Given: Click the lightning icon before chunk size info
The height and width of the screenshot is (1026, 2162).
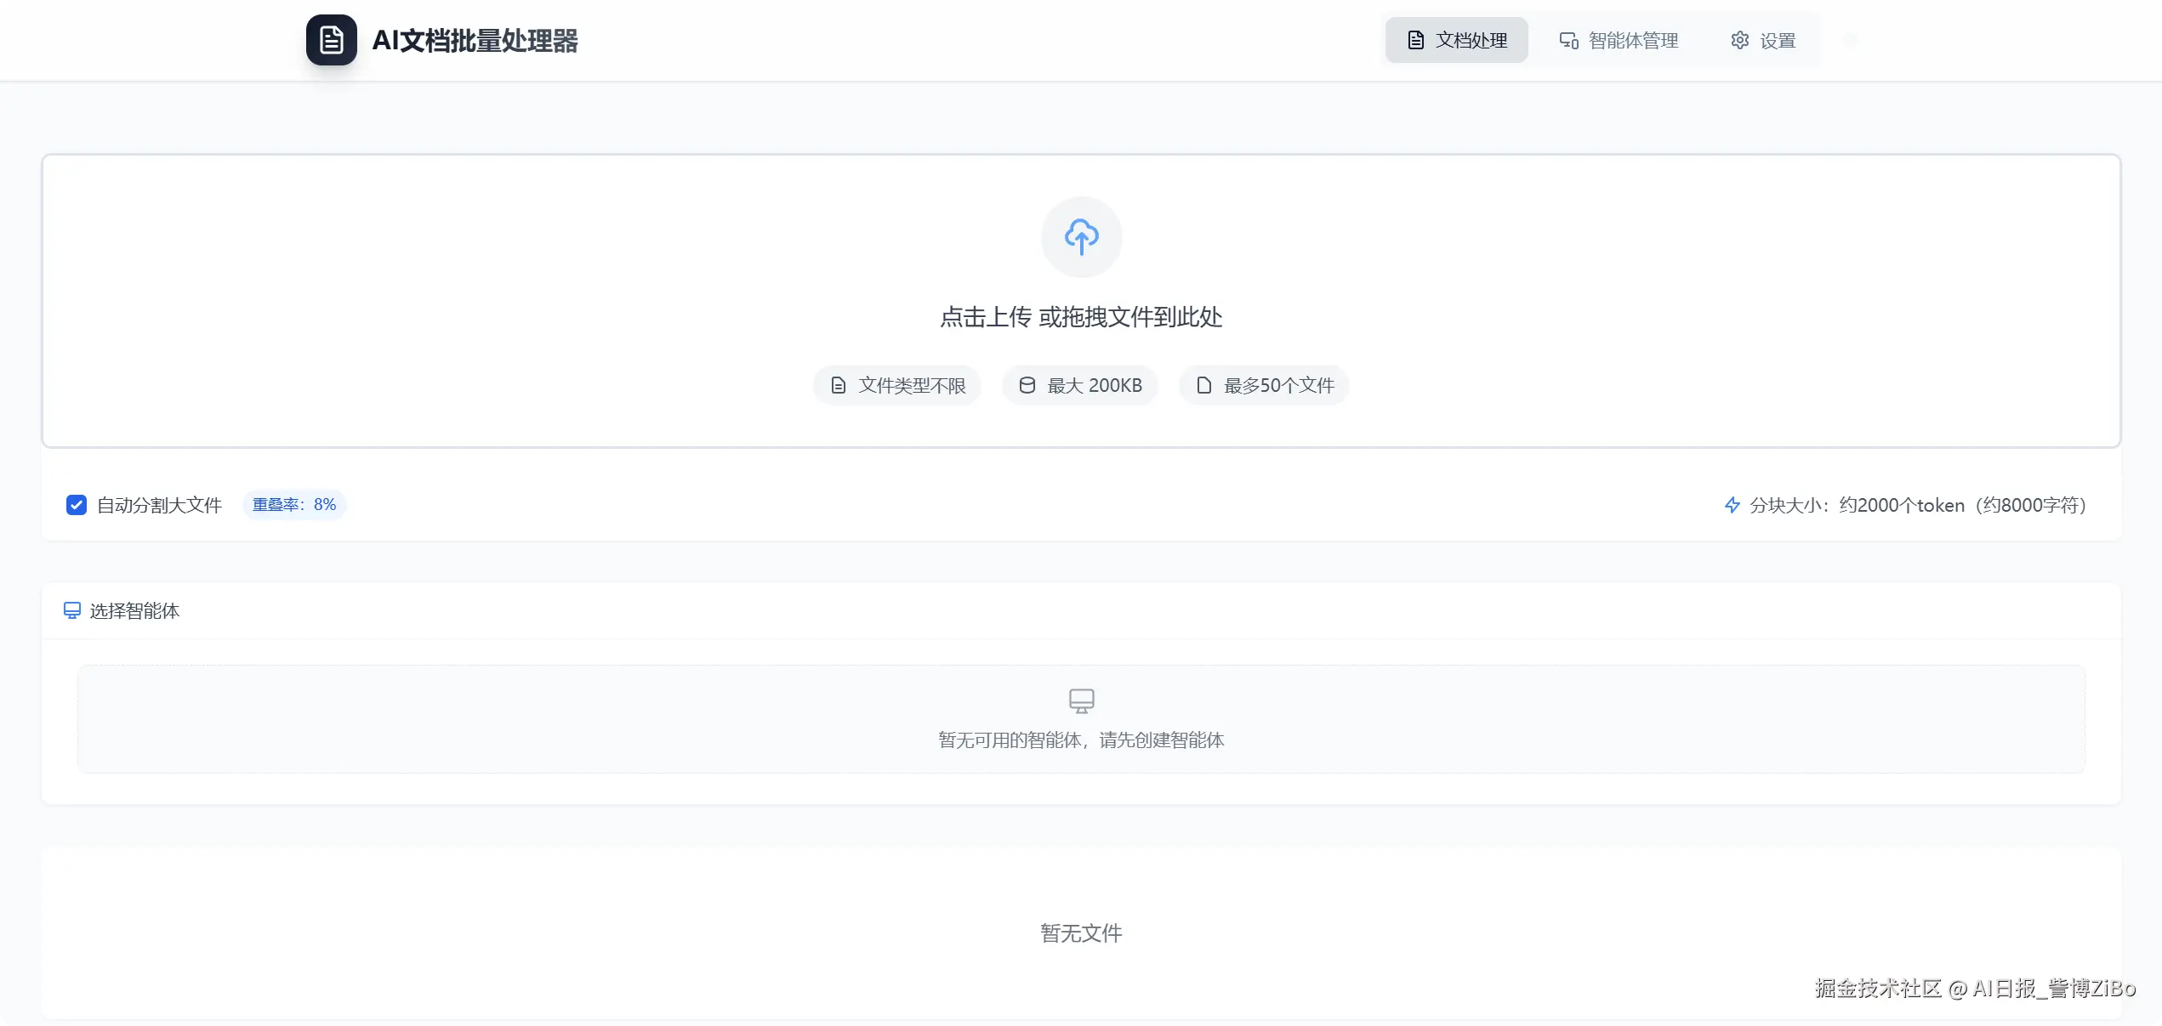Looking at the screenshot, I should [1732, 505].
